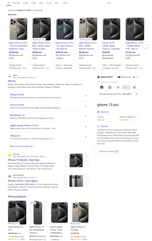This screenshot has height=241, width=152.
Task: Open the Shopping tab
Action: click(16, 3)
